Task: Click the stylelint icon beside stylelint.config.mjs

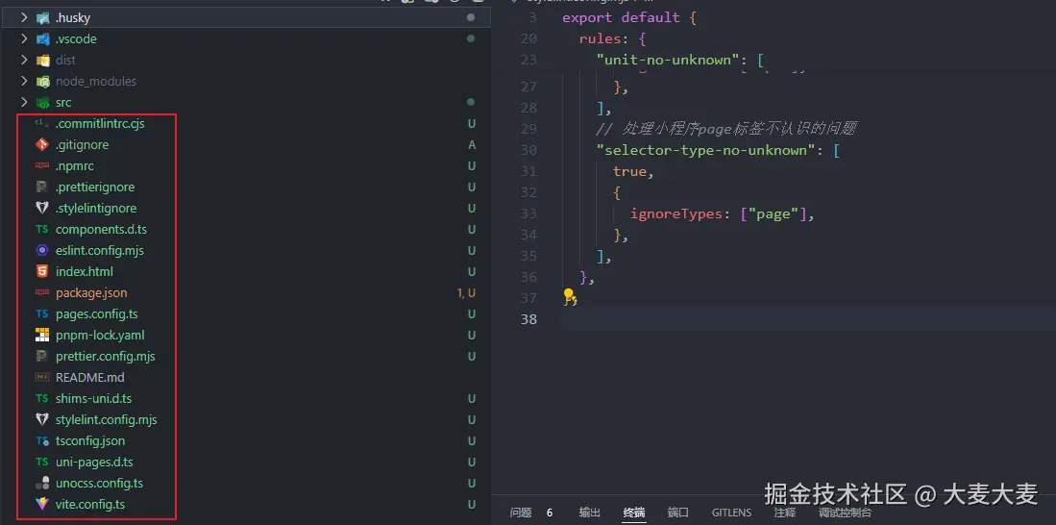Action: coord(42,419)
